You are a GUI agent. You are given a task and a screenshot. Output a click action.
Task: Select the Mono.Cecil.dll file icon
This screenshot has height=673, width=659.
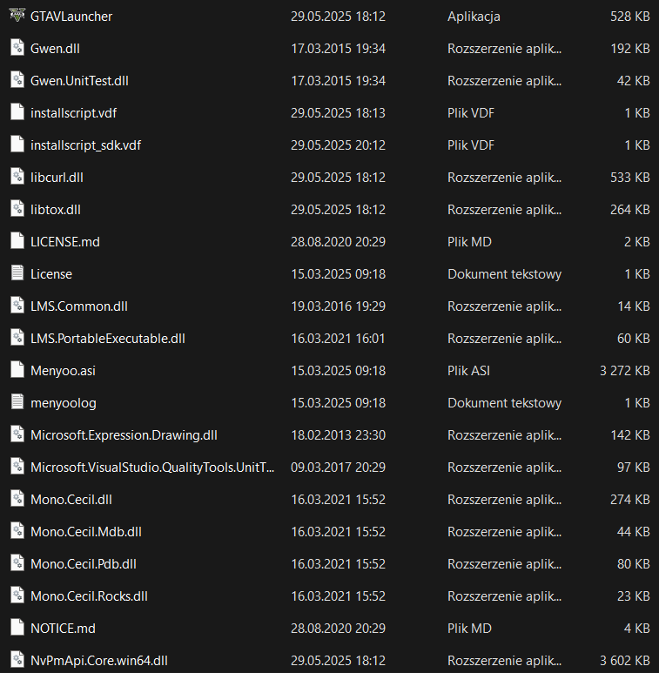point(17,499)
